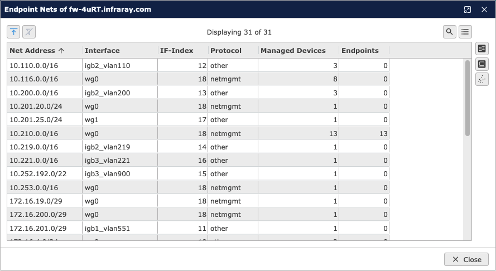Sort by IF-Index column header
The width and height of the screenshot is (496, 271).
tap(176, 51)
